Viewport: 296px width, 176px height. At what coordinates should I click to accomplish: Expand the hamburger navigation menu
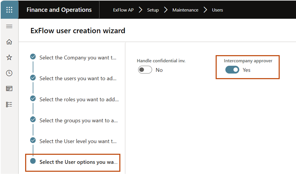coord(9,27)
